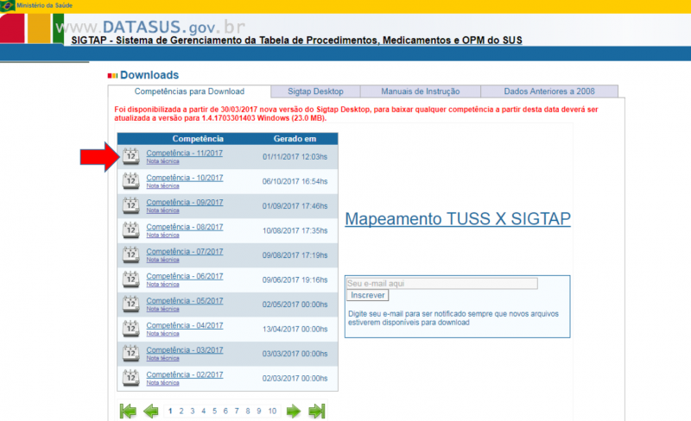Open Nota técnica under Competência 02/2017
The width and height of the screenshot is (691, 421).
pos(162,383)
